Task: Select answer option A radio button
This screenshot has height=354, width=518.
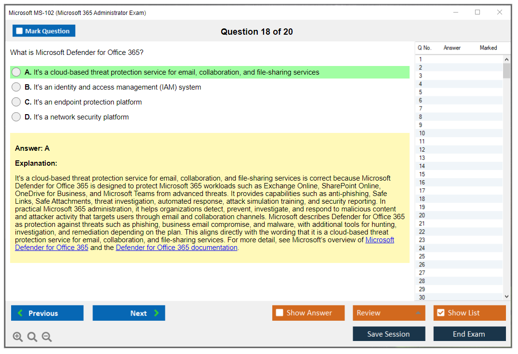Action: point(16,72)
